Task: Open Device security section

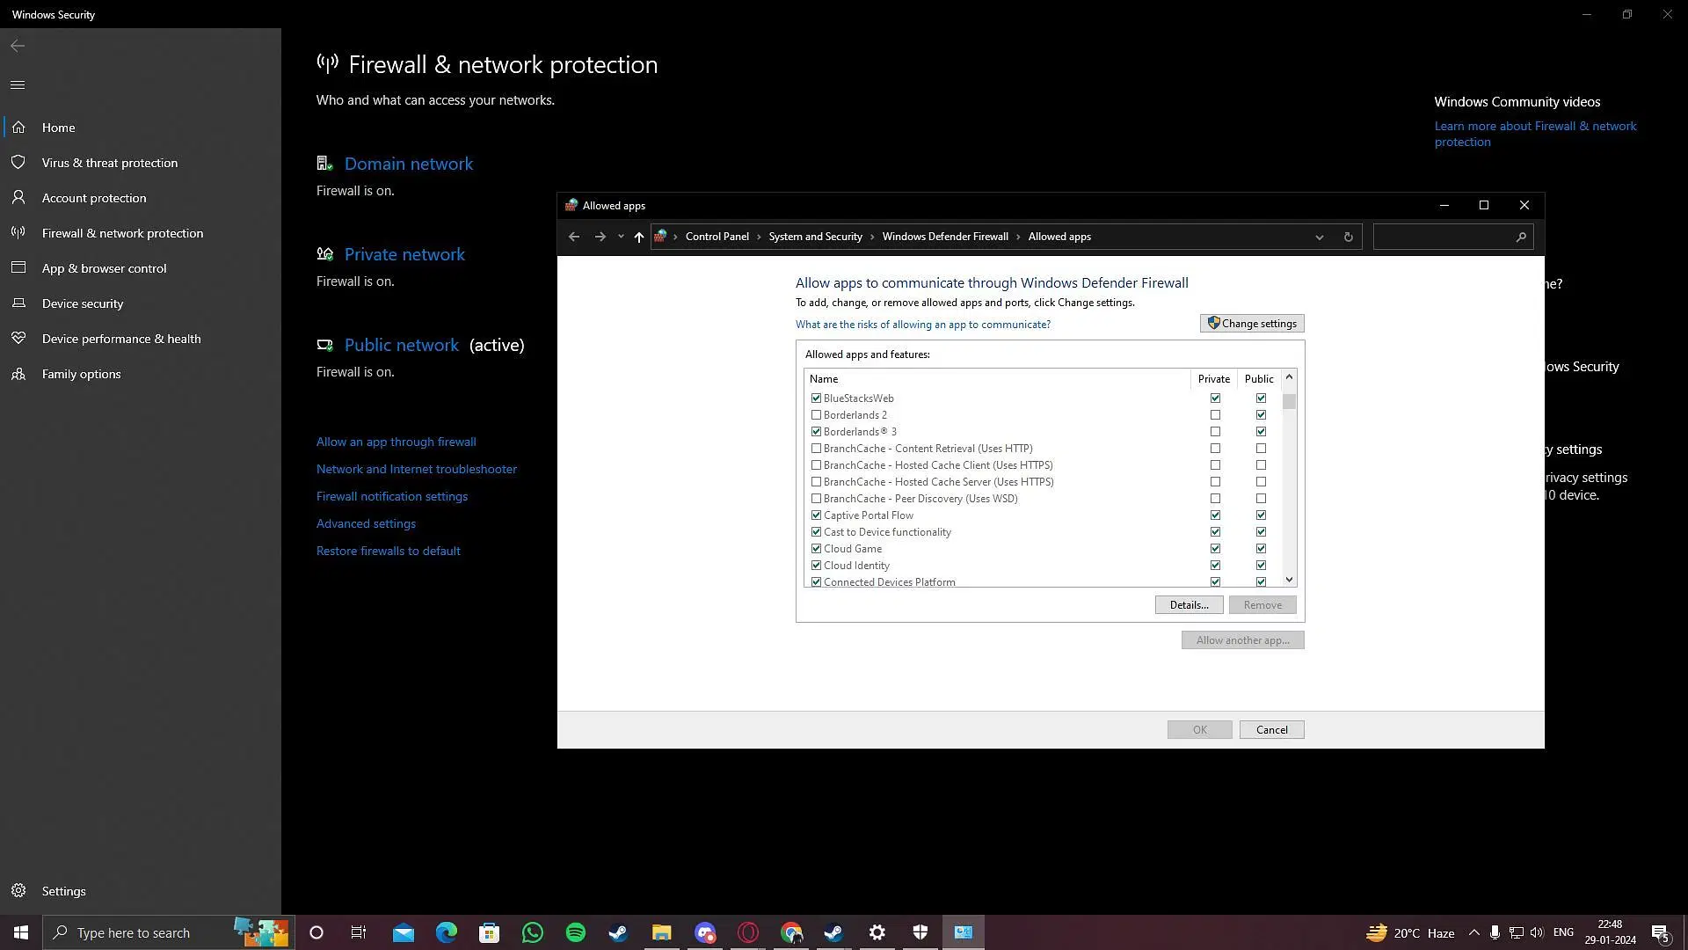Action: coord(141,303)
